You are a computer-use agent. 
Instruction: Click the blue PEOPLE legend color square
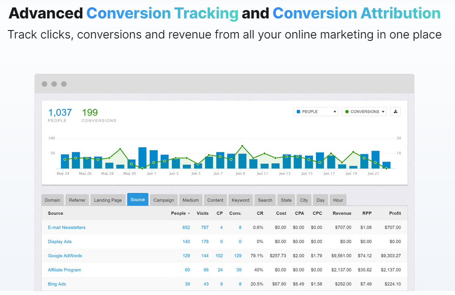[298, 111]
